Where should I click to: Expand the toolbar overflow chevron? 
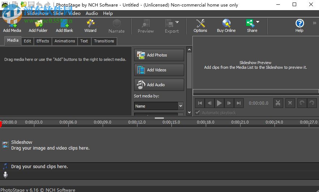click(314, 23)
